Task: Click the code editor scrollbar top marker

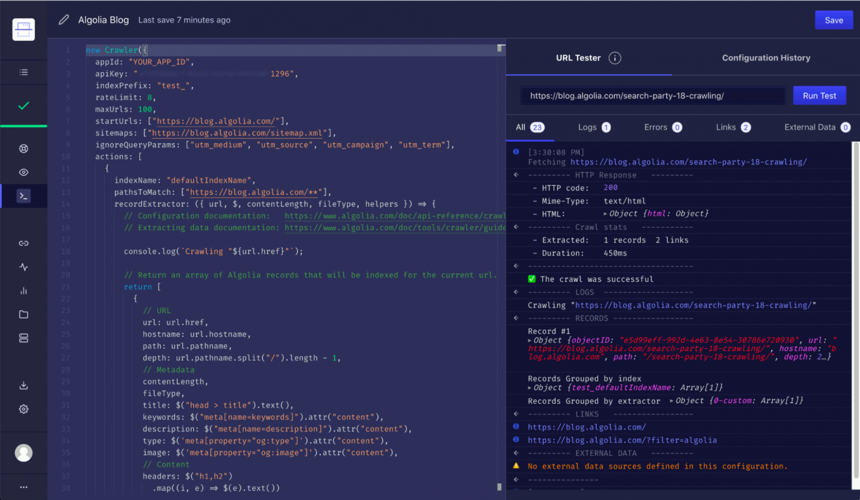Action: pos(499,48)
